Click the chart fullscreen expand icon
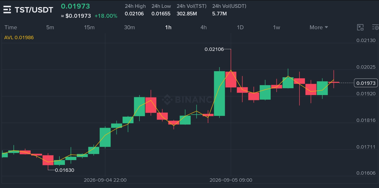The image size is (379, 188). [360, 27]
